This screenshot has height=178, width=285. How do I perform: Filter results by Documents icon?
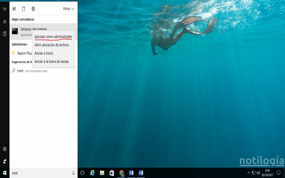tap(24, 9)
